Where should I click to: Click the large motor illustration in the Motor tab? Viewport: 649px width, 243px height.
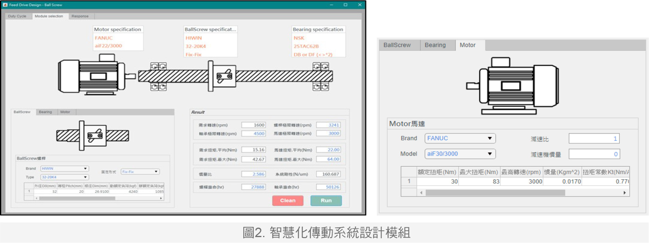click(512, 85)
